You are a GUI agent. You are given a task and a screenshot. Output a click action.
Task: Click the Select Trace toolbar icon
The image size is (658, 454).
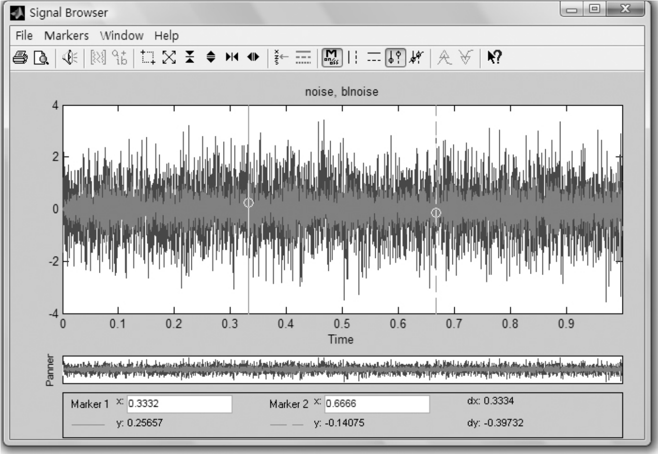[x=281, y=58]
